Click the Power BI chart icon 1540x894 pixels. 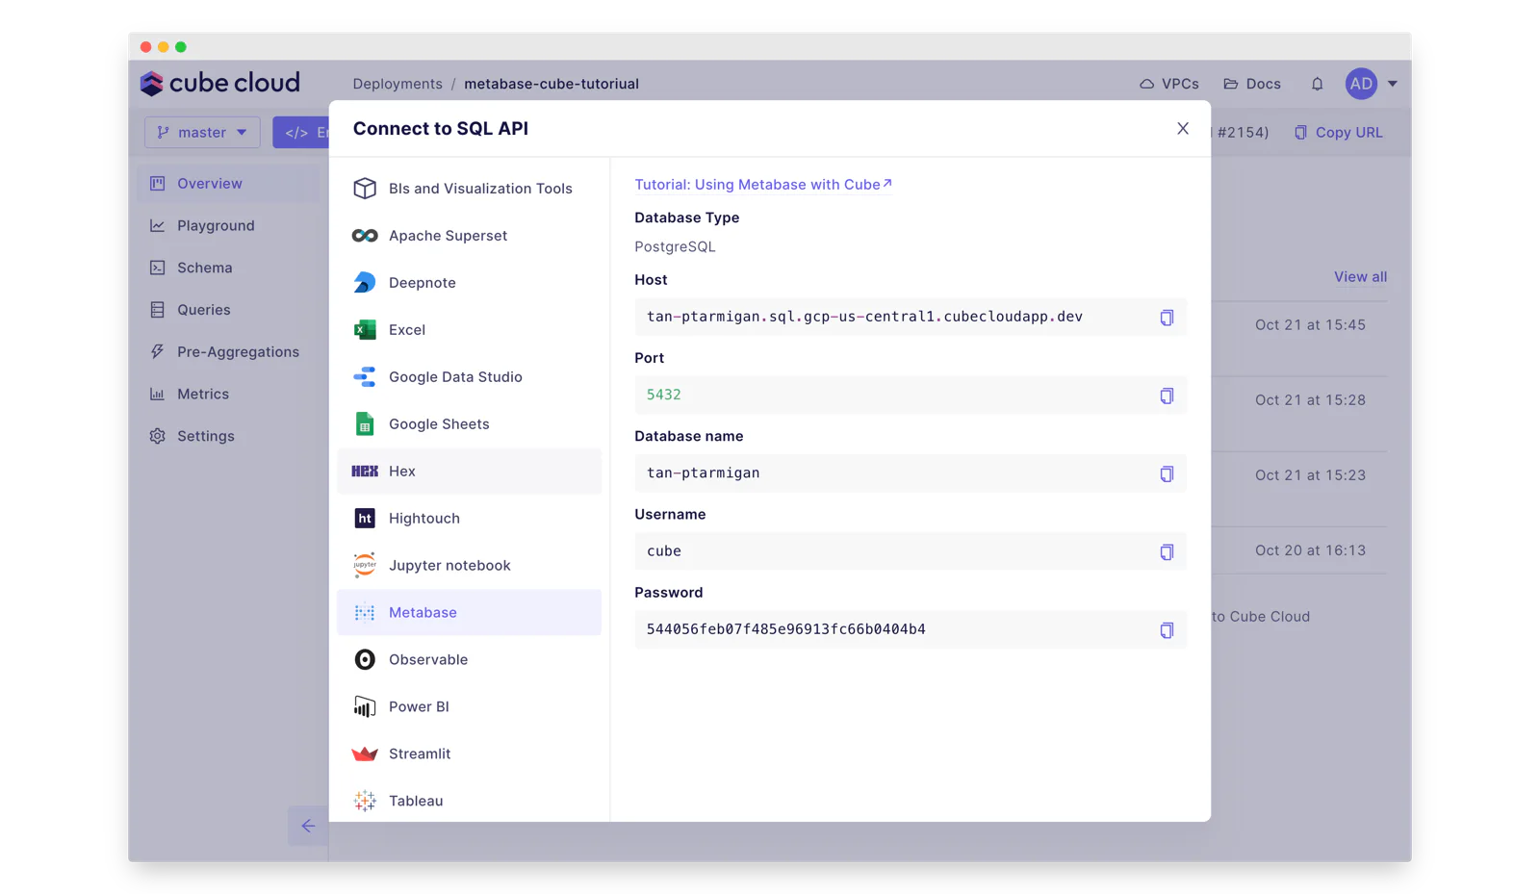(x=365, y=706)
